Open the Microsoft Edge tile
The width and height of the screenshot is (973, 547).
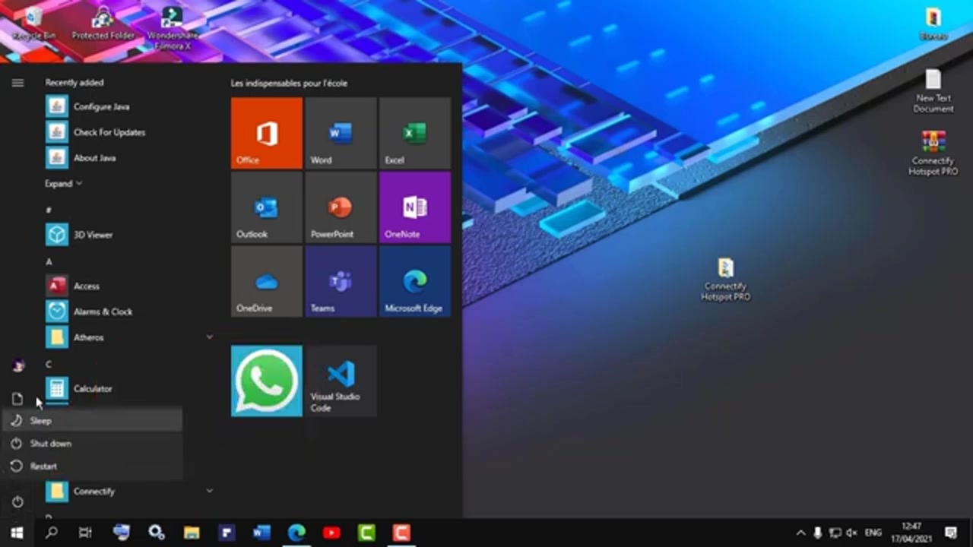point(414,281)
